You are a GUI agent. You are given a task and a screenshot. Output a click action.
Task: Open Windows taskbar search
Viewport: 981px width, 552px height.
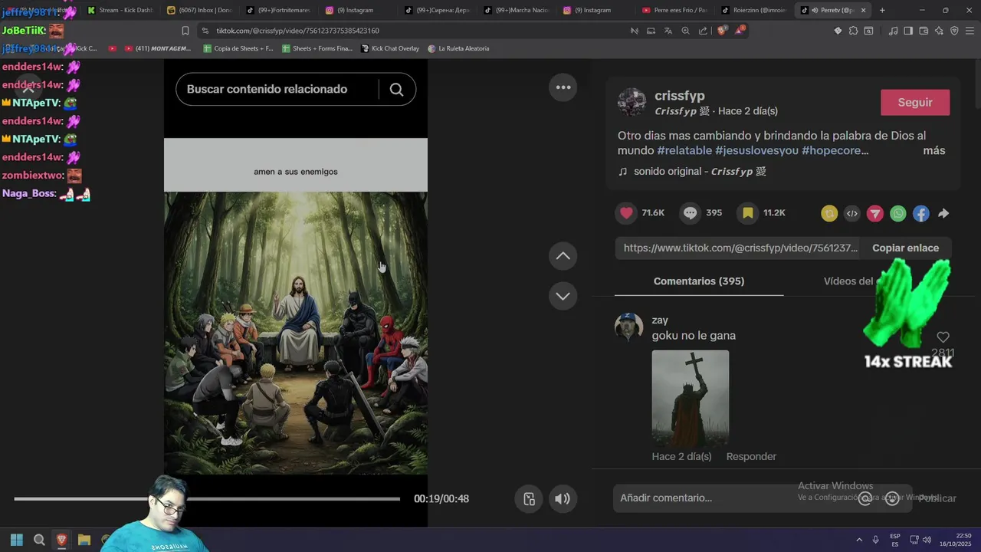click(x=39, y=540)
